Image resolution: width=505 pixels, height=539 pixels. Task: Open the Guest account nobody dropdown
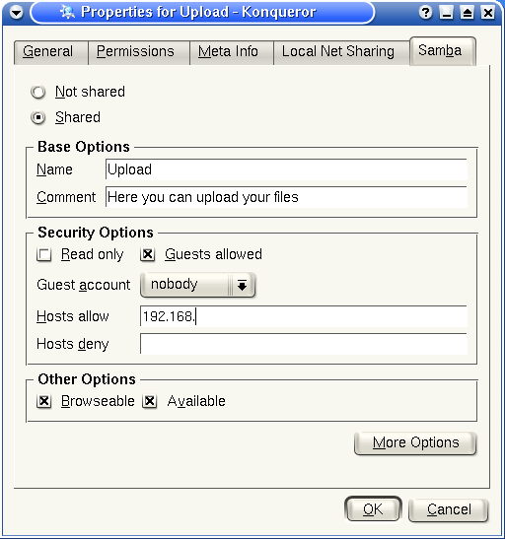point(198,285)
